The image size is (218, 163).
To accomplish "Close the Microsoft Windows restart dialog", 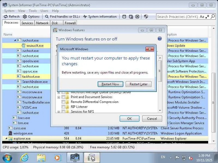I will (150, 49).
